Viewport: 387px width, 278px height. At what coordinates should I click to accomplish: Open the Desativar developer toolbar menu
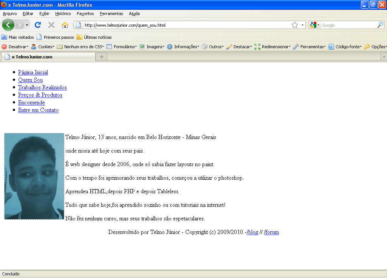[15, 46]
